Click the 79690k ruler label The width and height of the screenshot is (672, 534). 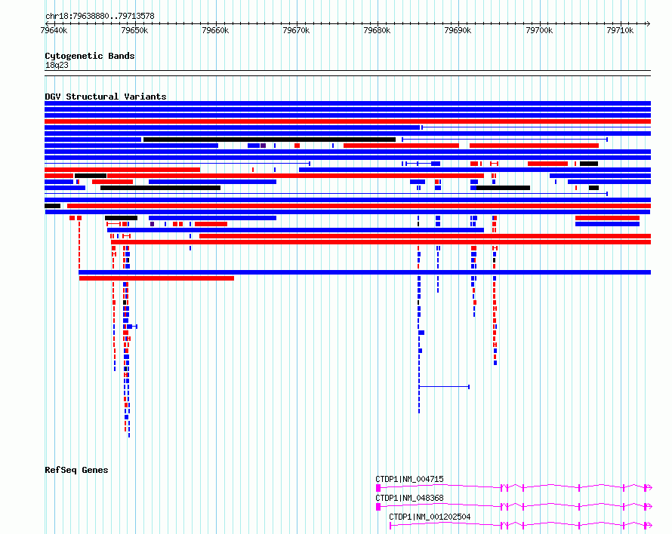(x=458, y=30)
